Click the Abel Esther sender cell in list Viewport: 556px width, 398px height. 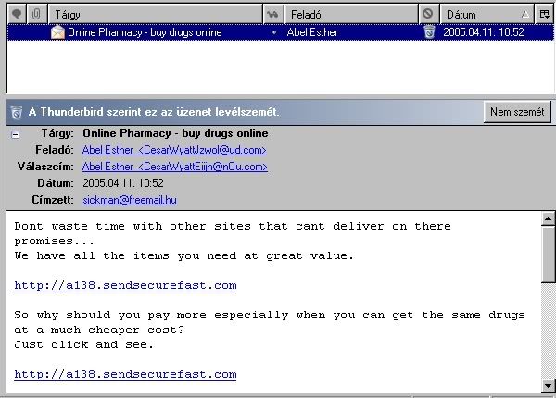[x=312, y=32]
